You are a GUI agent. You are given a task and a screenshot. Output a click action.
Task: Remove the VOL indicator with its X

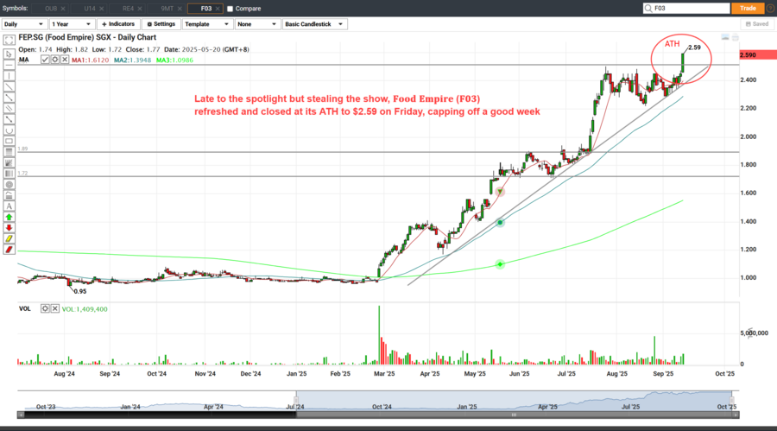tap(55, 308)
